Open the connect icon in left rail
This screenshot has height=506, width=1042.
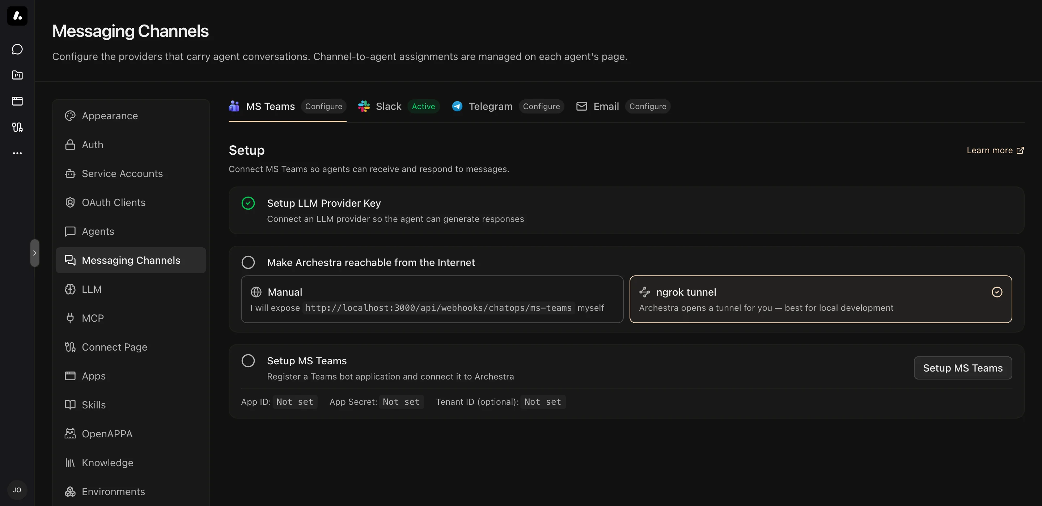tap(17, 127)
